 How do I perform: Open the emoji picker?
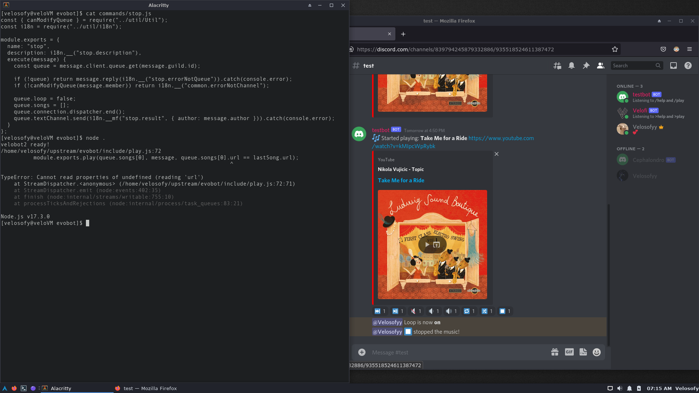click(596, 352)
